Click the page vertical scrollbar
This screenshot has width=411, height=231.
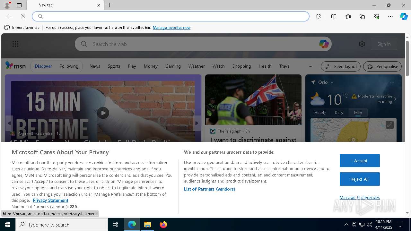pyautogui.click(x=407, y=59)
